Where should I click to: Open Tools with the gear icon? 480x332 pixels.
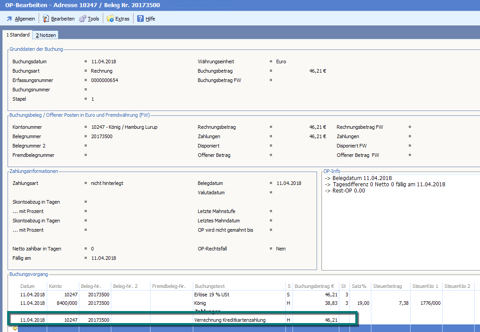click(82, 19)
